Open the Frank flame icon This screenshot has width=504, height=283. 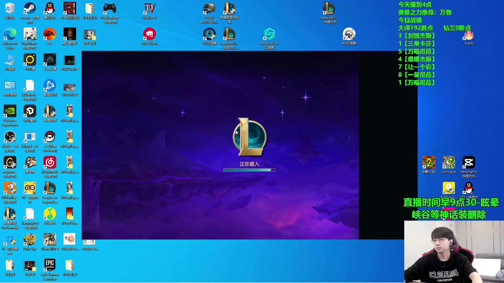[x=469, y=37]
